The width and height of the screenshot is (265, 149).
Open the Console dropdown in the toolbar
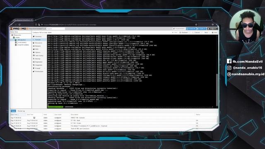tap(197, 32)
